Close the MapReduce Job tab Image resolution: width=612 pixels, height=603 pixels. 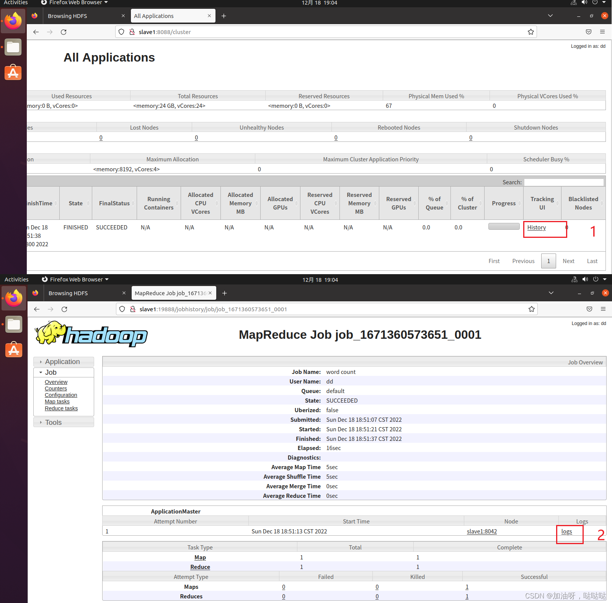point(210,293)
